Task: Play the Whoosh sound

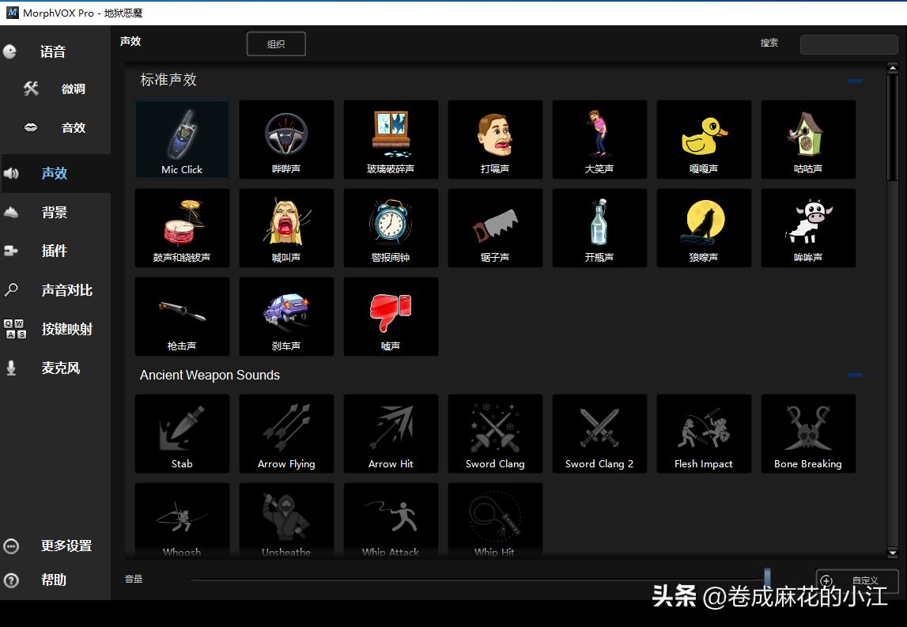Action: coord(182,520)
